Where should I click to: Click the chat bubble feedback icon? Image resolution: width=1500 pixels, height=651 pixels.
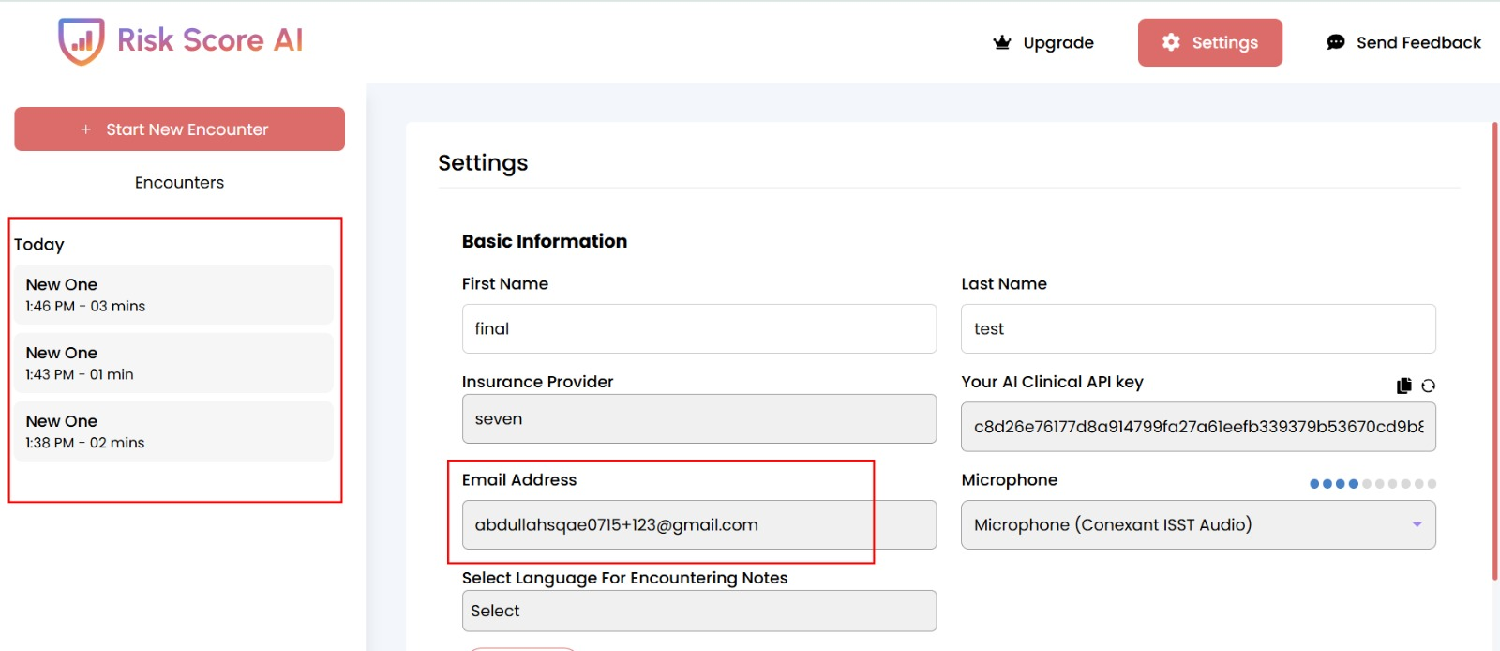coord(1336,42)
